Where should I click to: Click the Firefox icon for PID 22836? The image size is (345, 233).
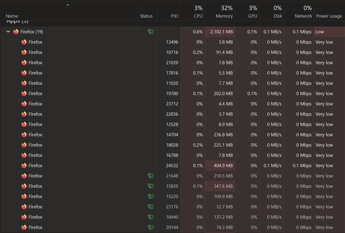click(x=24, y=114)
